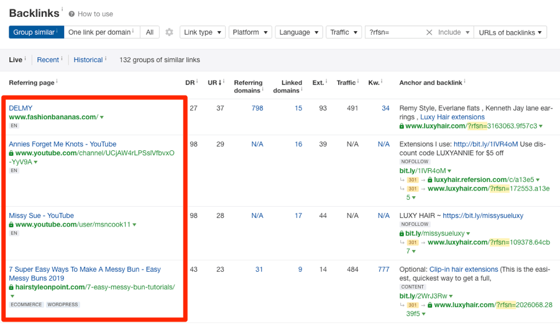
Task: Open https://bit.ly/missysueluxy anchor link
Action: pyautogui.click(x=483, y=215)
